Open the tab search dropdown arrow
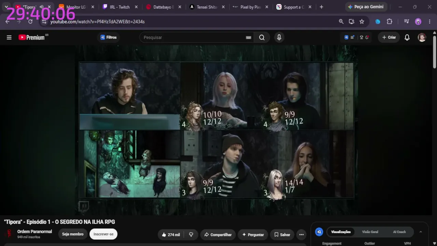This screenshot has width=437, height=246. coord(6,7)
